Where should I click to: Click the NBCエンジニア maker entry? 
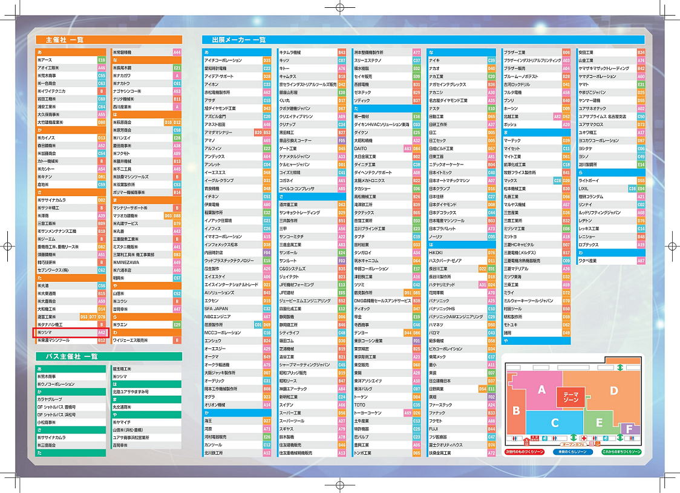click(237, 317)
